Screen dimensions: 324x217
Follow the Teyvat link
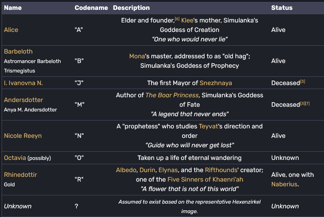coord(208,126)
